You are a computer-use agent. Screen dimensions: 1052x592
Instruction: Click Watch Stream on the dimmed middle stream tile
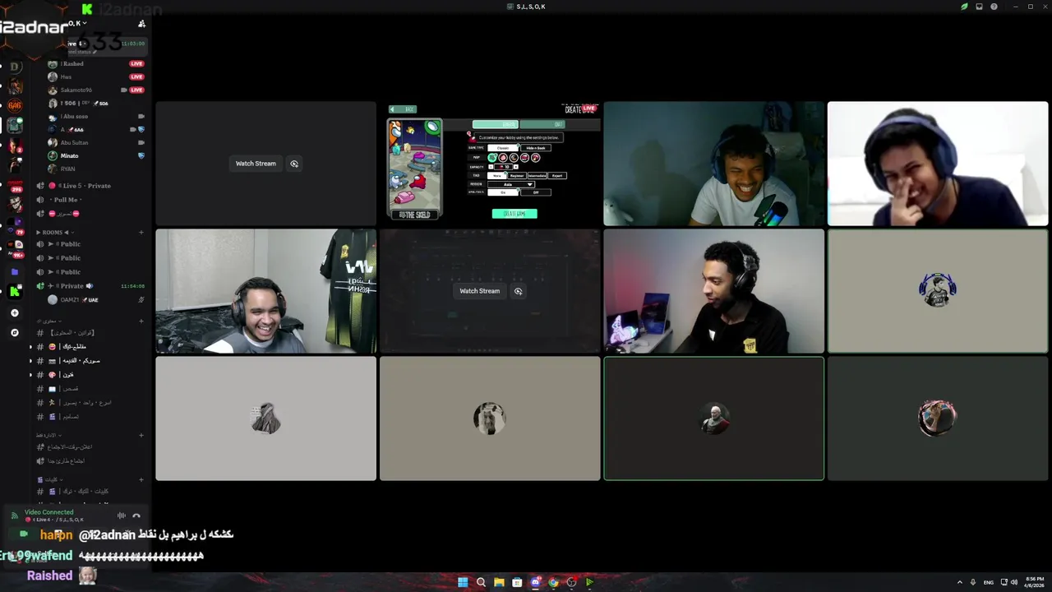point(479,291)
